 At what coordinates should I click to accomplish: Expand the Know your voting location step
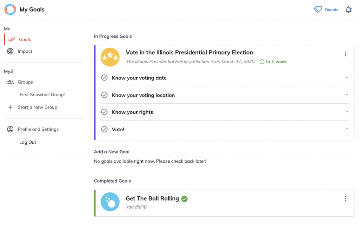coord(347,95)
